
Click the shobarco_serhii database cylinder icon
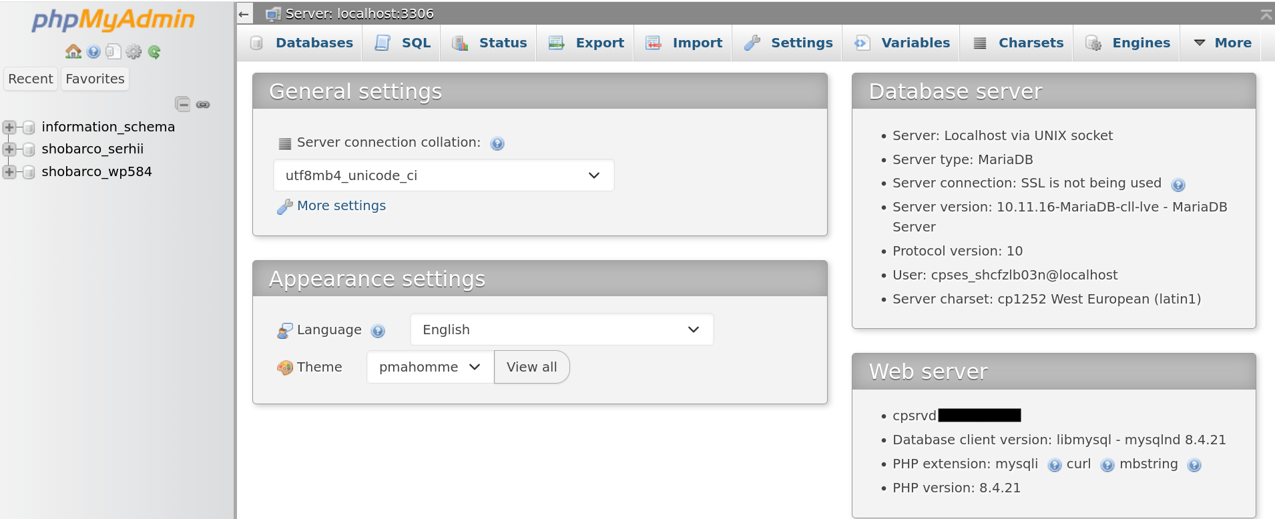click(x=29, y=149)
